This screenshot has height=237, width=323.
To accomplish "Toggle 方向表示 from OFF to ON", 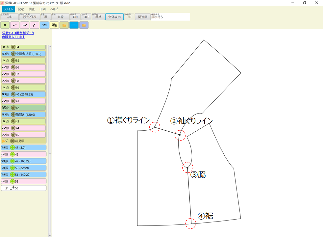I will click(86, 16).
